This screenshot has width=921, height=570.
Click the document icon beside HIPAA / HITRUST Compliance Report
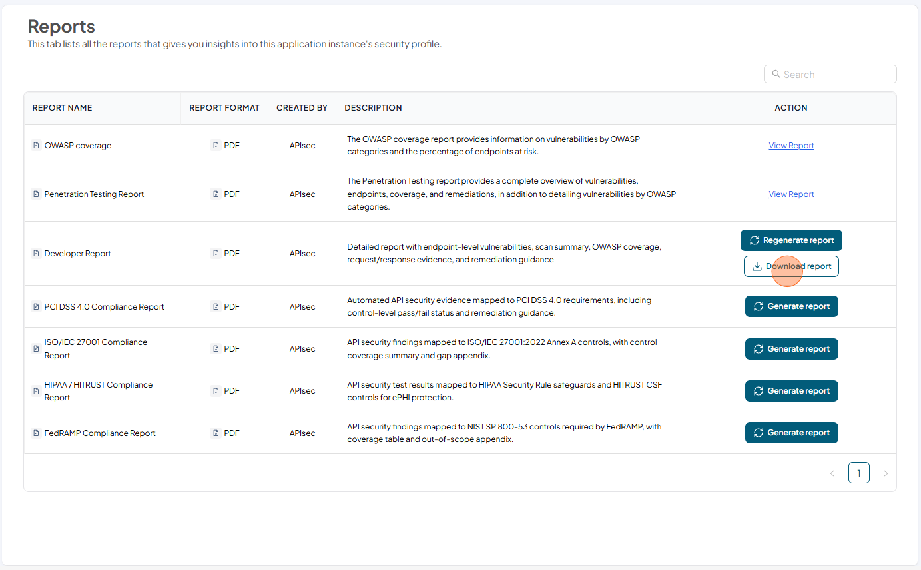37,391
